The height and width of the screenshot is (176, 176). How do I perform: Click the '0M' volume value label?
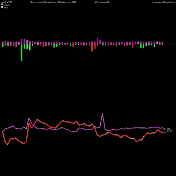click(x=168, y=129)
